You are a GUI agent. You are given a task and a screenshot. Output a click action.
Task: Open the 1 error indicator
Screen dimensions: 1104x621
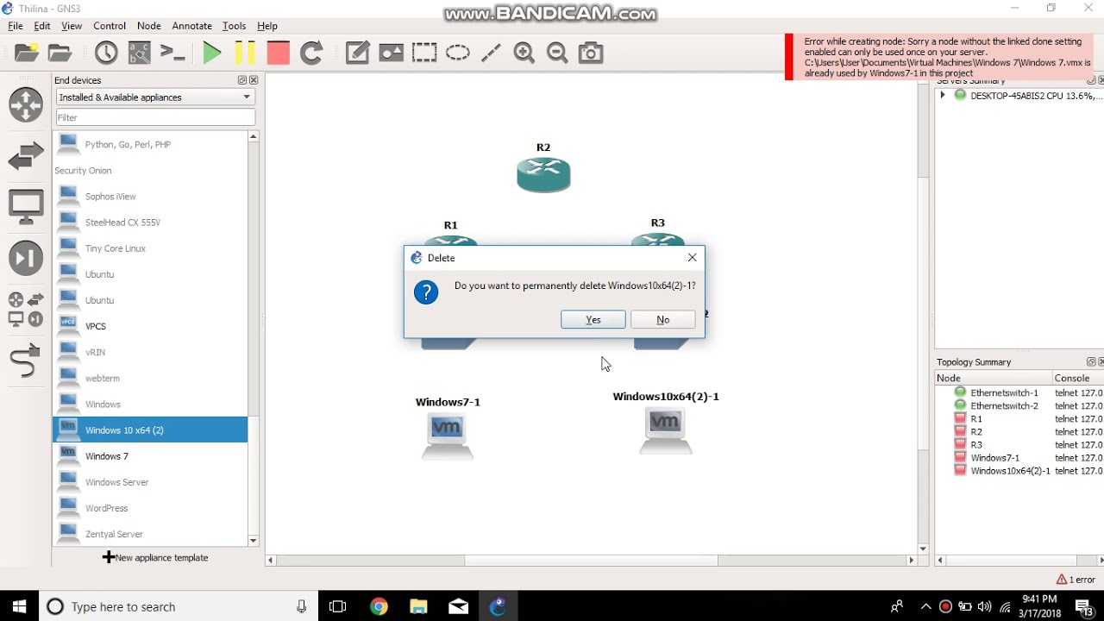(1076, 580)
